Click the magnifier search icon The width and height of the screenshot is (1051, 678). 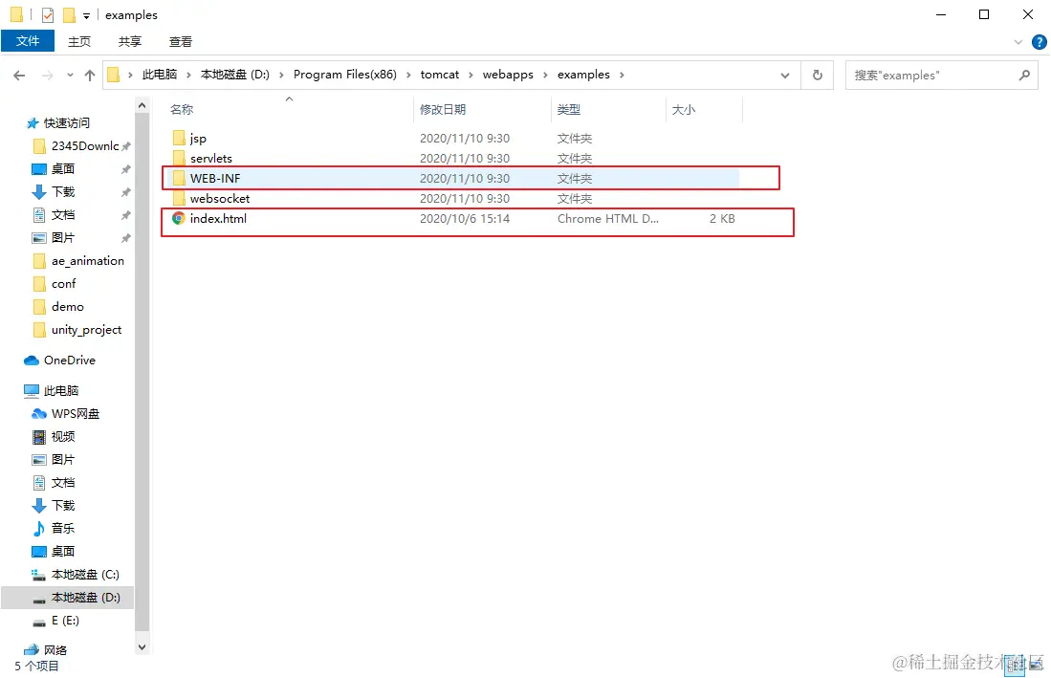pos(1024,75)
